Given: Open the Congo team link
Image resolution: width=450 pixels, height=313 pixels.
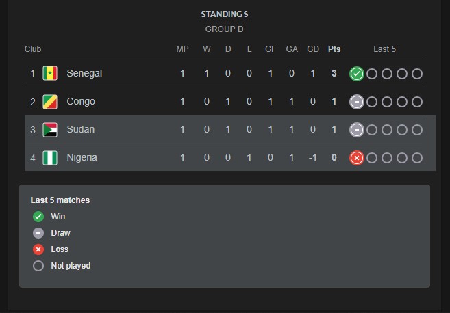Looking at the screenshot, I should (81, 102).
